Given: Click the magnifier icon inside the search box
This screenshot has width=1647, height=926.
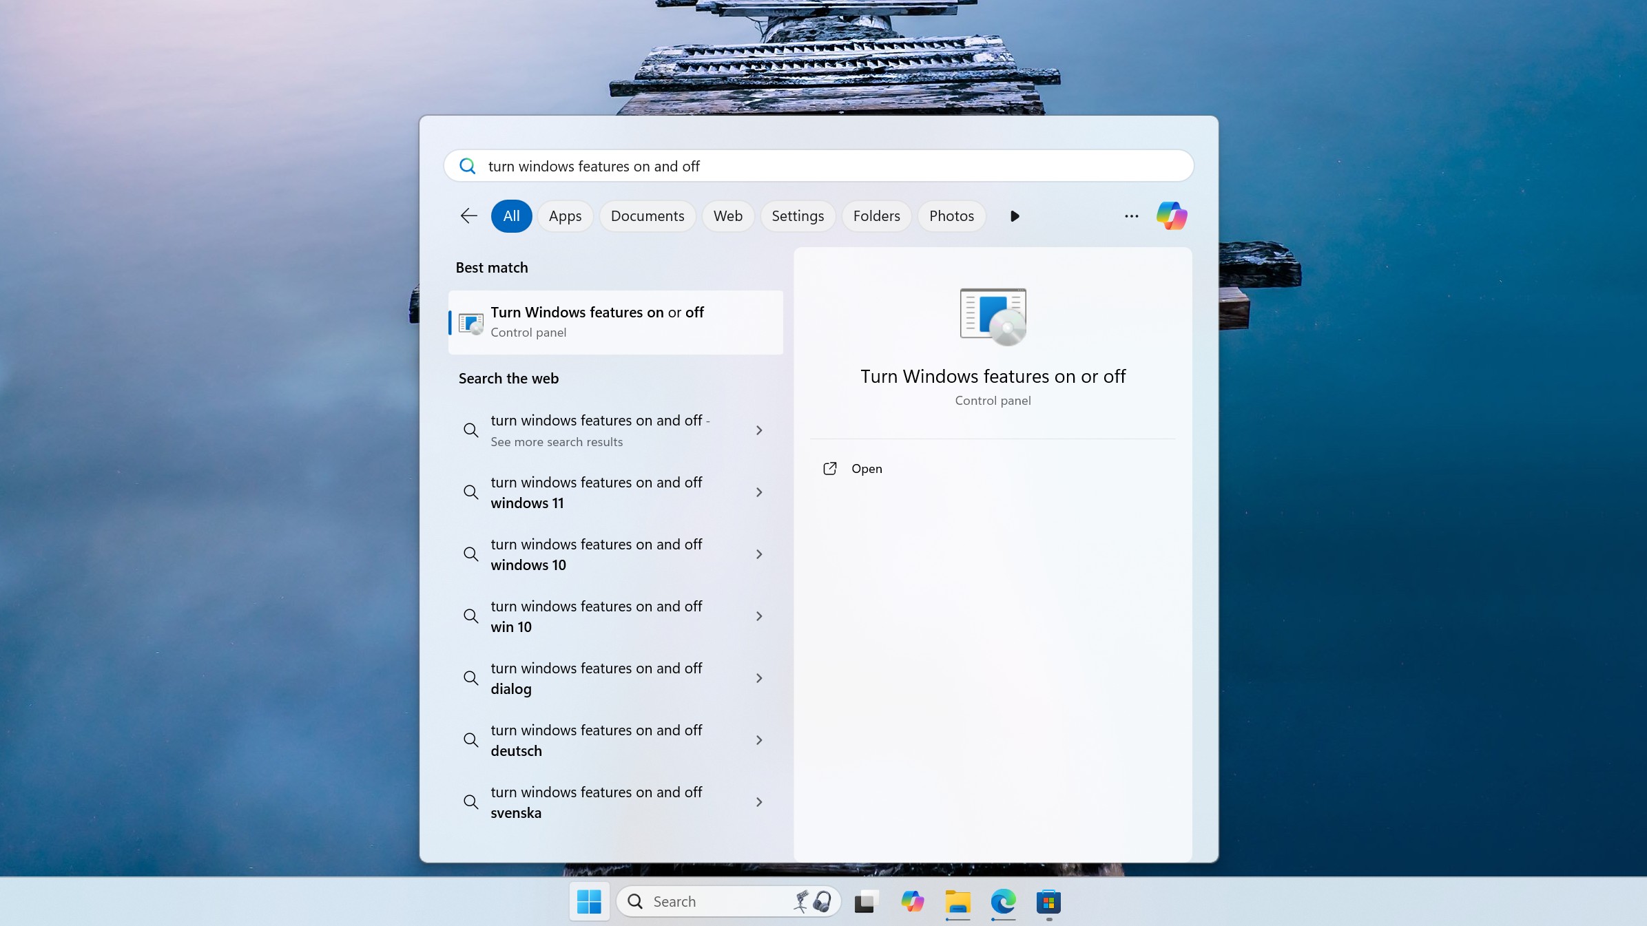Looking at the screenshot, I should tap(468, 166).
